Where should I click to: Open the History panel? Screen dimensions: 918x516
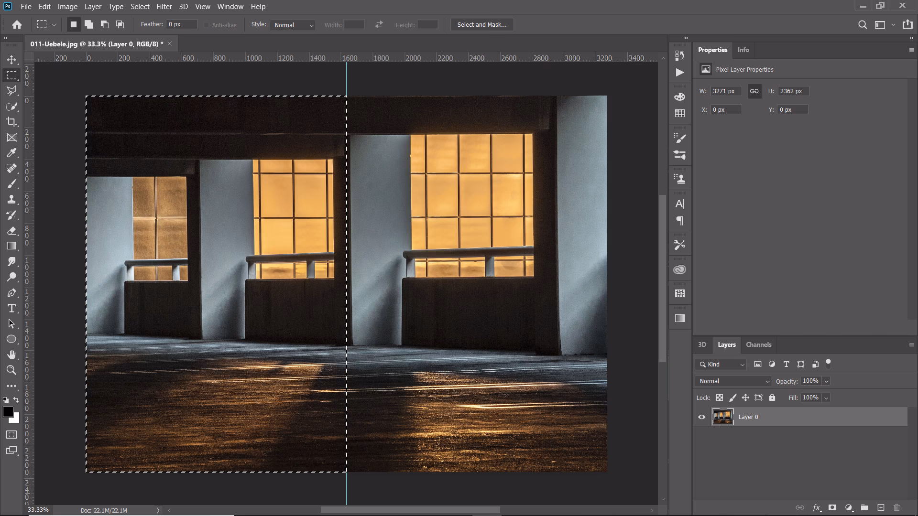[679, 56]
